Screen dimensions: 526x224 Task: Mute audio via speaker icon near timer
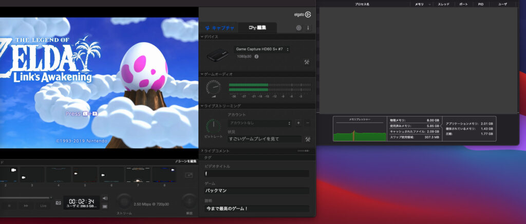(x=105, y=198)
